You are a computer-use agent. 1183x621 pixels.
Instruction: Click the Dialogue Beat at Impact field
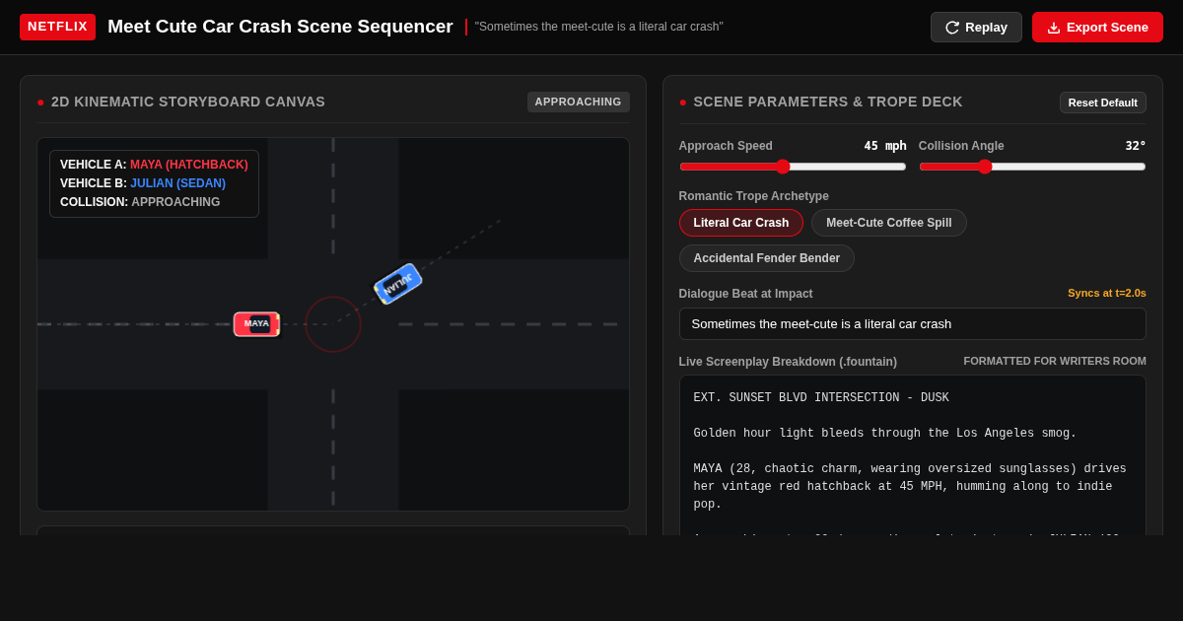pos(913,323)
